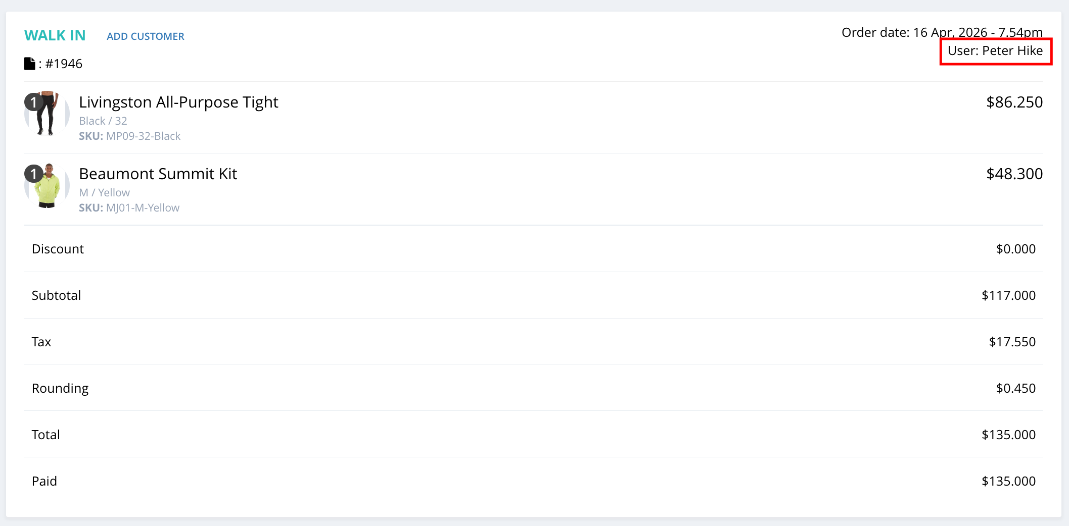Screen dimensions: 1069x526
Task: Click the Beaumont Summit Kit title
Action: coord(158,174)
